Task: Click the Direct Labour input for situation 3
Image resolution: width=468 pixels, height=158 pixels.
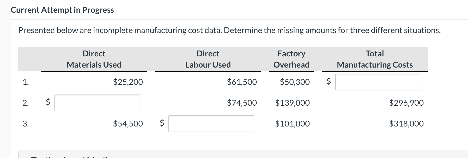Action: click(x=211, y=124)
